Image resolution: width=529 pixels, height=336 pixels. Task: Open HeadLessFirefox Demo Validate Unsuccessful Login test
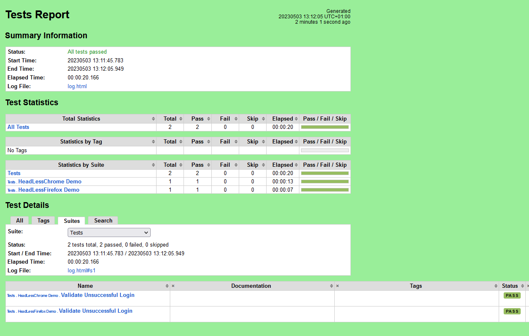[x=96, y=311]
